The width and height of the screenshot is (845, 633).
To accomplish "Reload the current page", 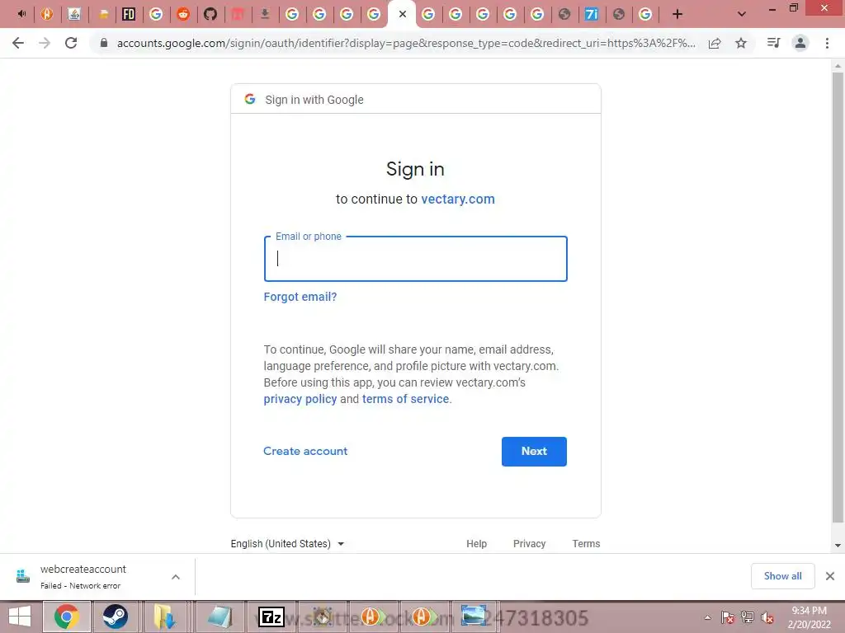I will [71, 43].
